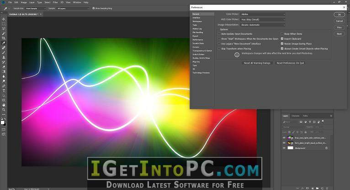Toggle Auto-Update Open Documents checkbox
The width and height of the screenshot is (350, 190).
pos(219,34)
